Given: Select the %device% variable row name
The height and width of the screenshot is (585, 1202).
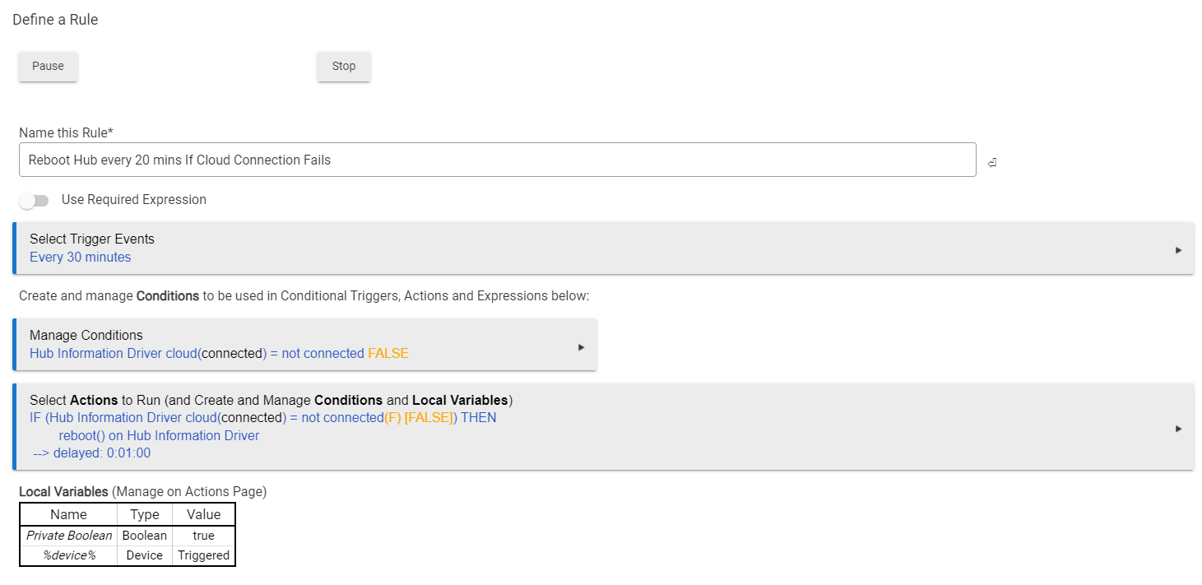Looking at the screenshot, I should click(69, 555).
